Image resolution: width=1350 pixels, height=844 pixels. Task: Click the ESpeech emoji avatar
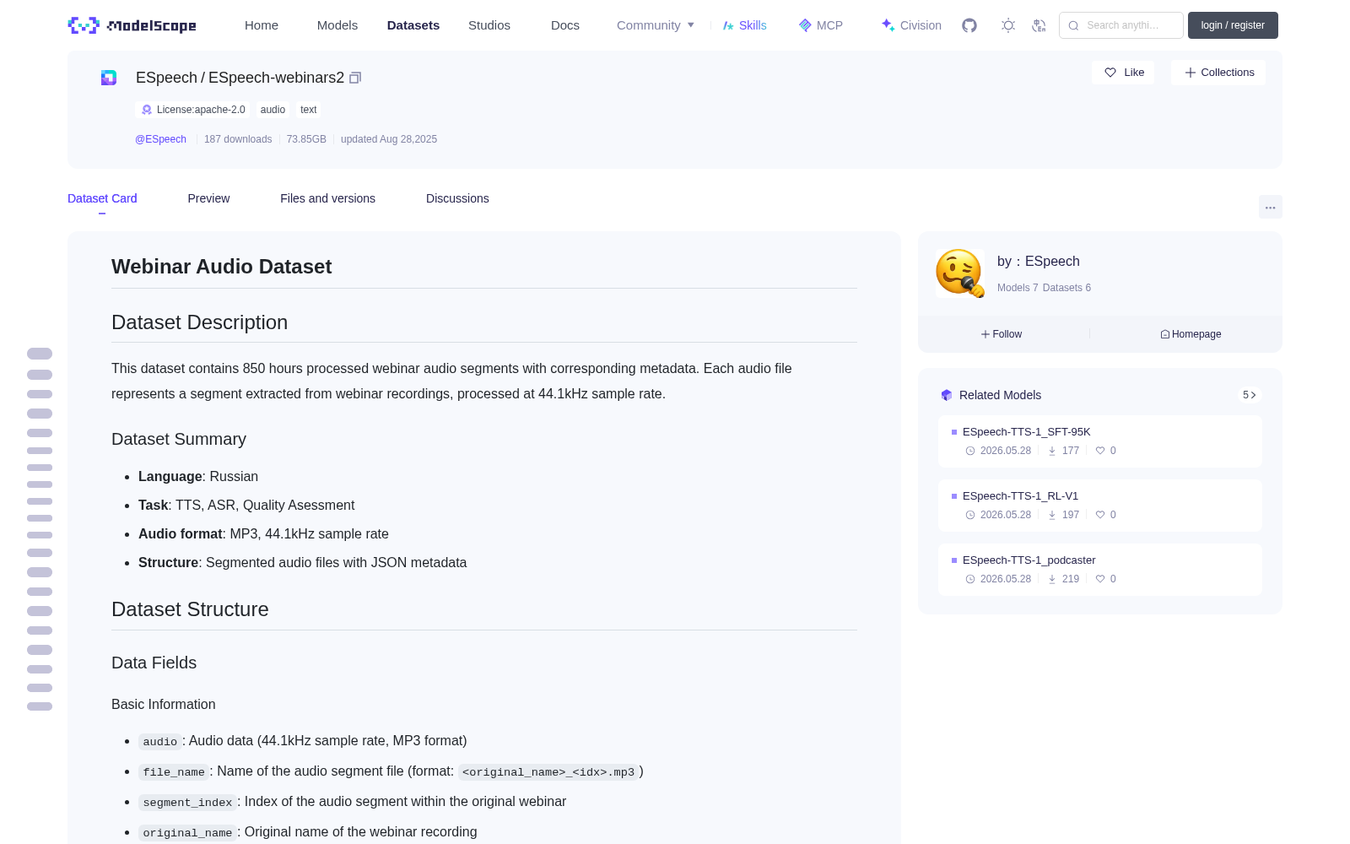(x=960, y=273)
